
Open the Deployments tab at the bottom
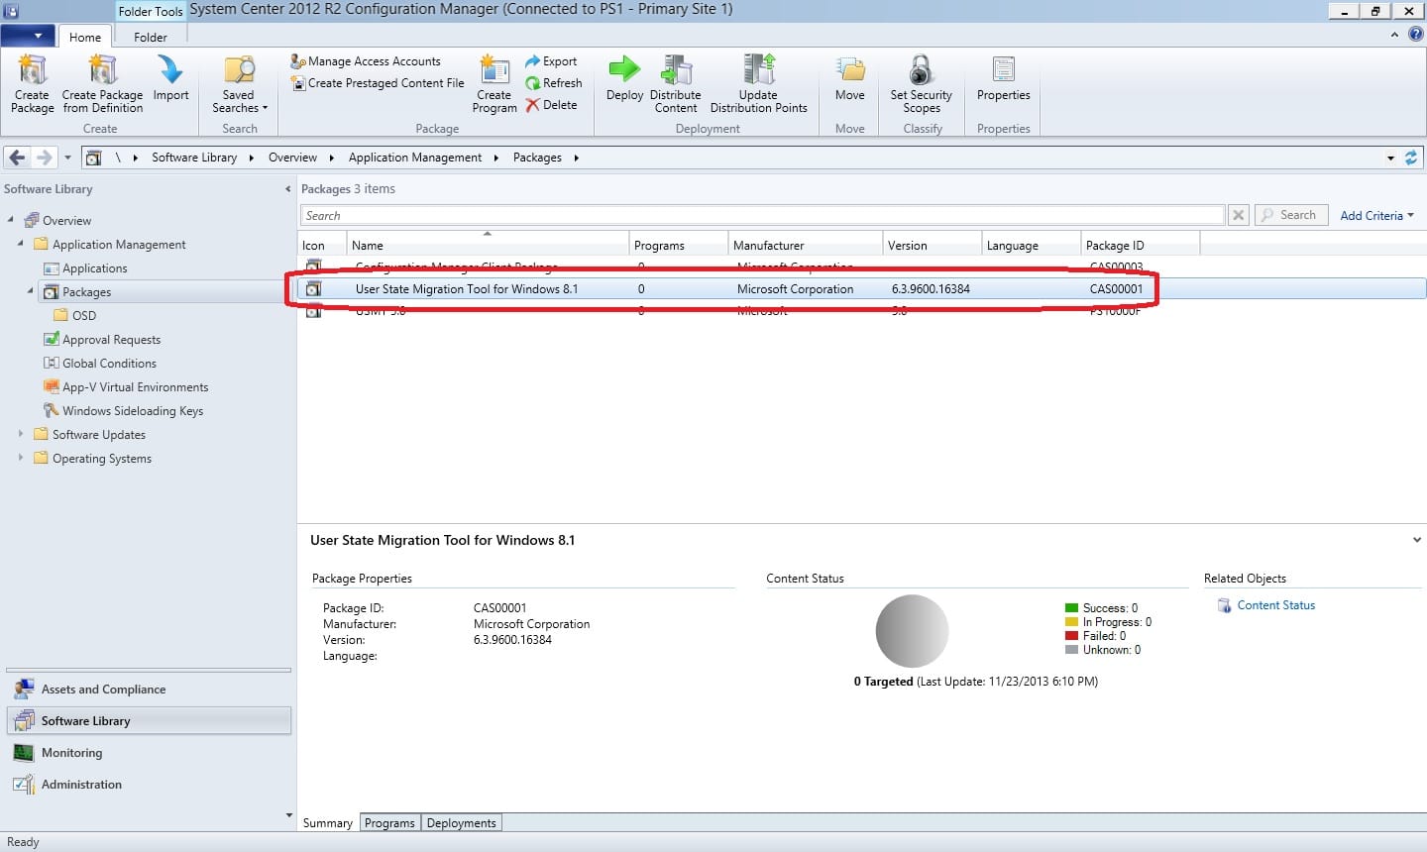pyautogui.click(x=461, y=822)
